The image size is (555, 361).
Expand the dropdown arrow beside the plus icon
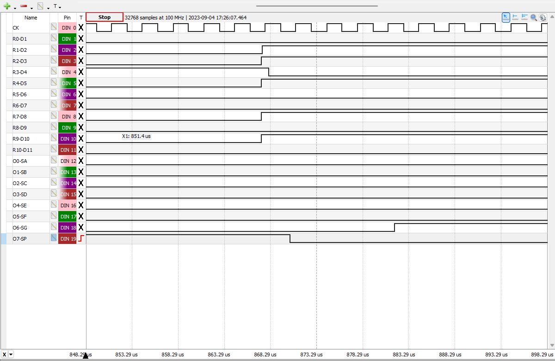pyautogui.click(x=15, y=8)
